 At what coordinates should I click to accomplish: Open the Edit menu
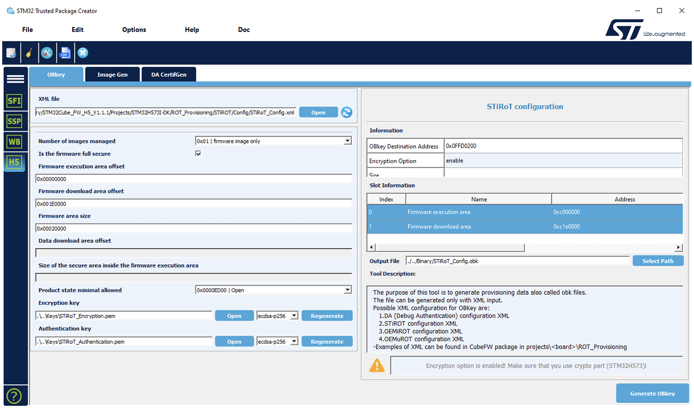(x=77, y=30)
